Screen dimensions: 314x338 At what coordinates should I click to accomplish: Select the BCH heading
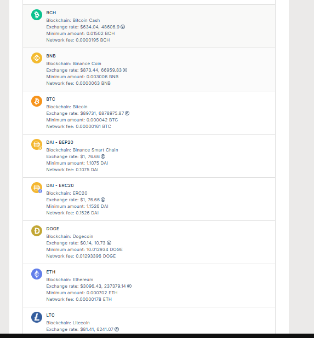(x=51, y=13)
